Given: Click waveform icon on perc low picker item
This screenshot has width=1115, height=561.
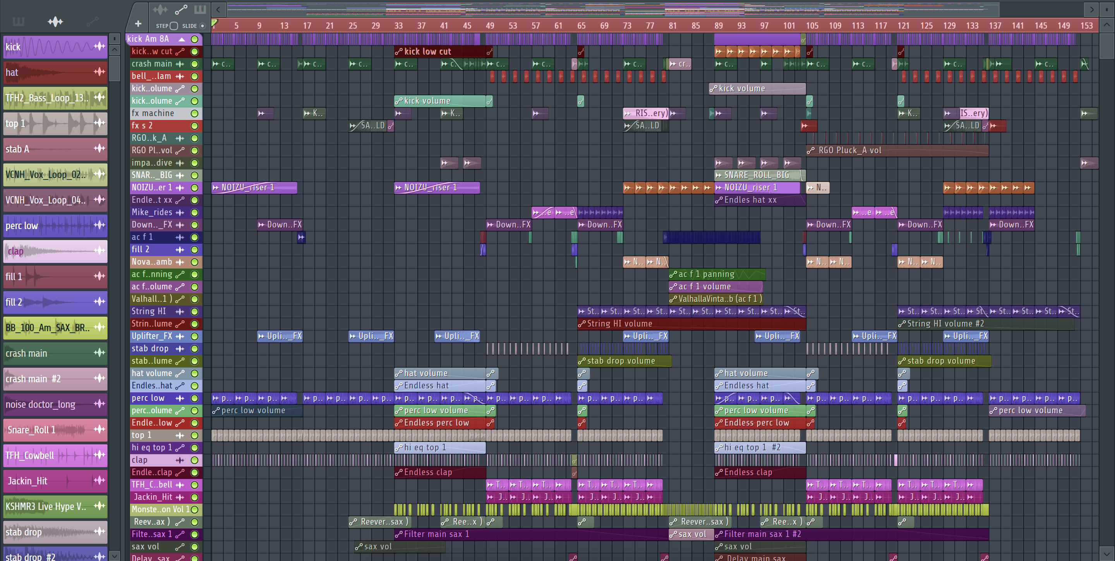Looking at the screenshot, I should click(99, 224).
